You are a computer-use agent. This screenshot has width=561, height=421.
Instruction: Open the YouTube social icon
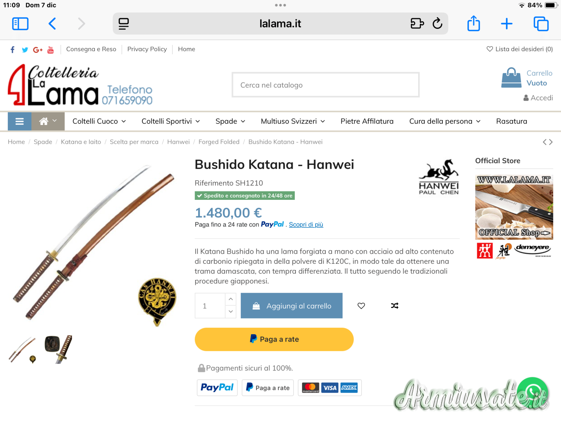[50, 49]
